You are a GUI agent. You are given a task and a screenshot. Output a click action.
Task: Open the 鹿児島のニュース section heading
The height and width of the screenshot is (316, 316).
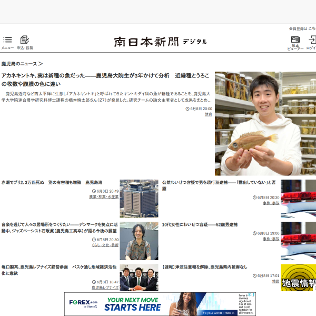[22, 64]
